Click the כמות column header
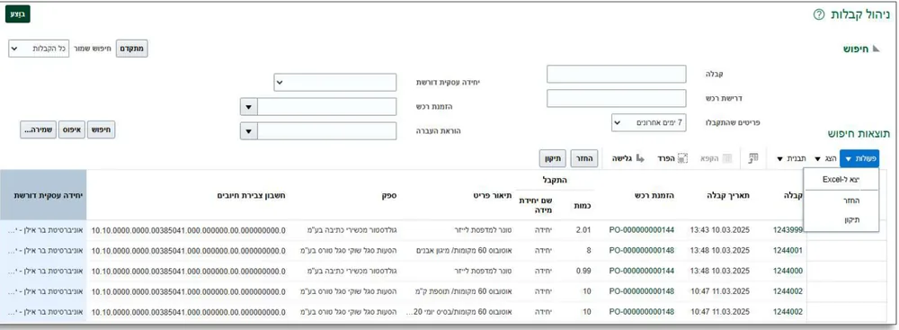This screenshot has width=899, height=330. pyautogui.click(x=582, y=206)
